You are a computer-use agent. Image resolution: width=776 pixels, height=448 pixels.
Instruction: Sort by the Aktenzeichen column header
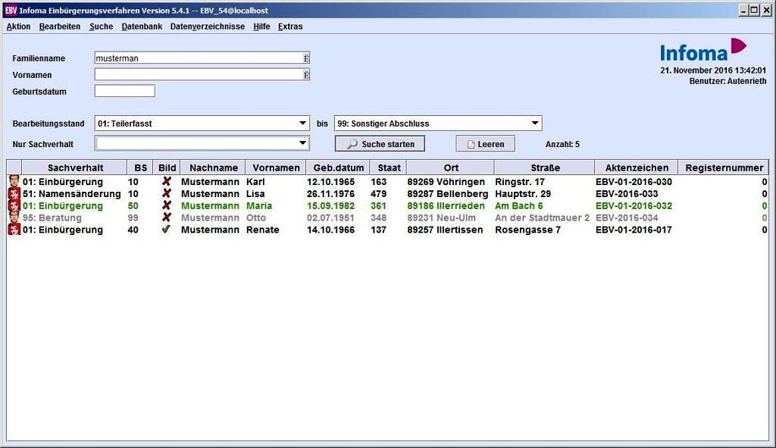tap(636, 168)
